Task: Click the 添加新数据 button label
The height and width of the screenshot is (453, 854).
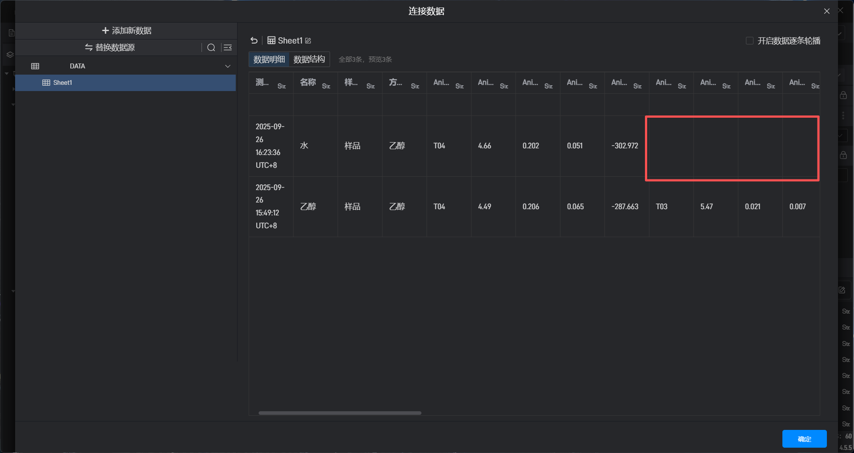Action: [132, 31]
